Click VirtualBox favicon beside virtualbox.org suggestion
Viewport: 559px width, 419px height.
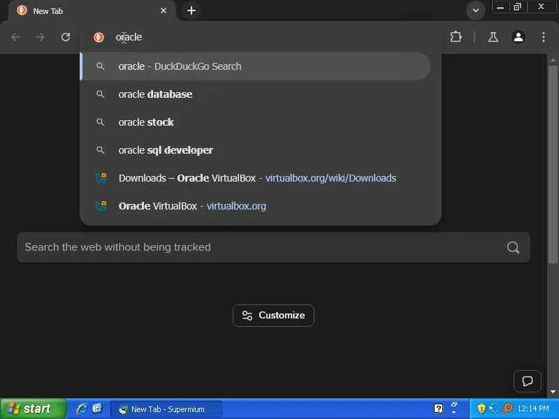(x=101, y=206)
